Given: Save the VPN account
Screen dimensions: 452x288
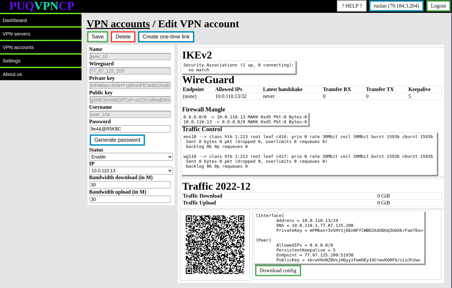Looking at the screenshot, I should pos(98,37).
